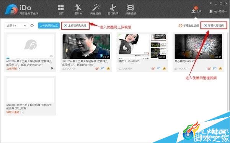230x143 pixels.
Task: Click the vertical scrollbar on right edge
Action: pos(228,72)
